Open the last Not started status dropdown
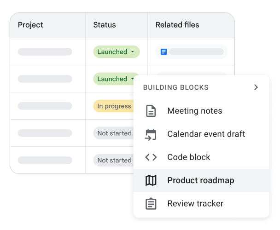Image resolution: width=280 pixels, height=230 pixels. click(114, 160)
